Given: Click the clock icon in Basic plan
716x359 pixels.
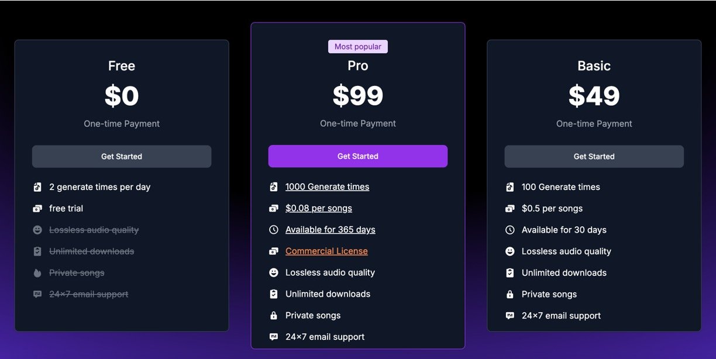Looking at the screenshot, I should [510, 230].
